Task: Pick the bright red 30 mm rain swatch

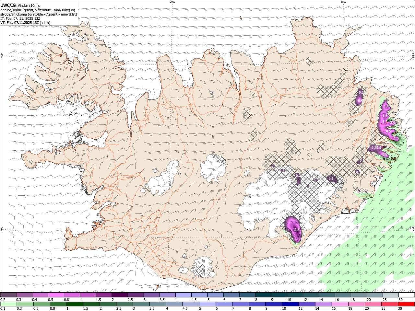Action: pos(407,304)
